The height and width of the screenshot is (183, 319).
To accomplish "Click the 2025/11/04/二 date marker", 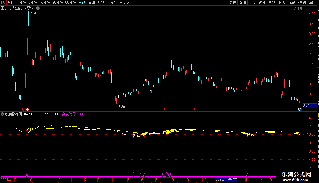I will [x=226, y=180].
